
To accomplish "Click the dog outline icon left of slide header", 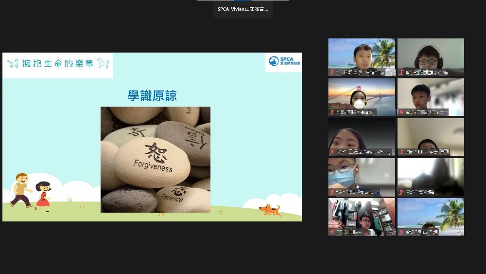I will coord(13,63).
